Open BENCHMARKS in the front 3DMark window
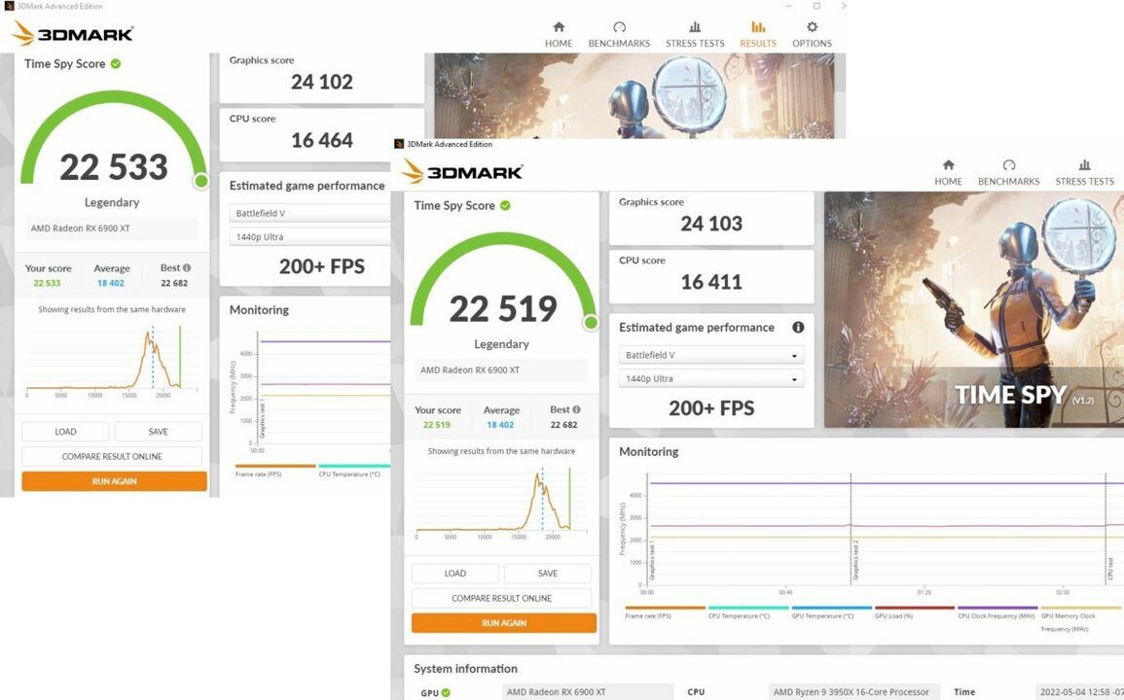This screenshot has height=700, width=1124. pos(1008,172)
